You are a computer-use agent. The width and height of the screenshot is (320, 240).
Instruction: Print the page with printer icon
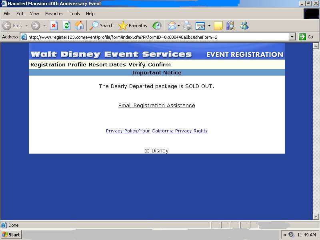(x=187, y=26)
